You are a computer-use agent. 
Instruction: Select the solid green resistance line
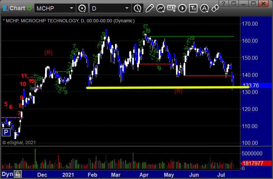[x=192, y=36]
